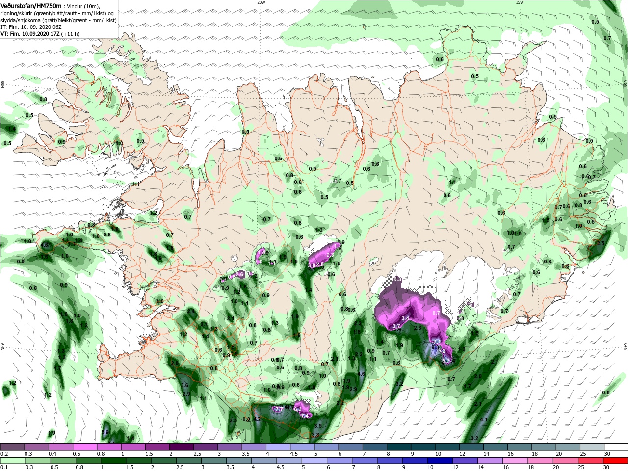Click the '(+11 h)' forecast offset text

[x=71, y=34]
